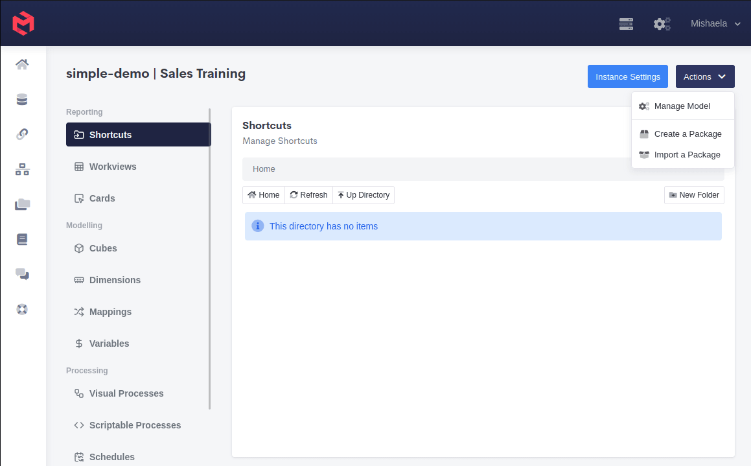Refresh the shortcuts directory

point(309,195)
